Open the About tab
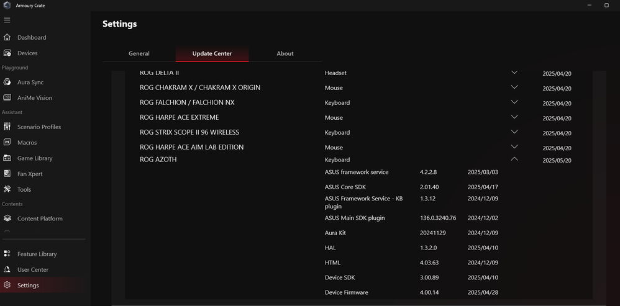This screenshot has height=306, width=620. (285, 53)
